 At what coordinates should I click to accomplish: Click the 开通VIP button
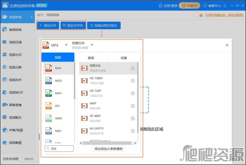click(x=189, y=6)
